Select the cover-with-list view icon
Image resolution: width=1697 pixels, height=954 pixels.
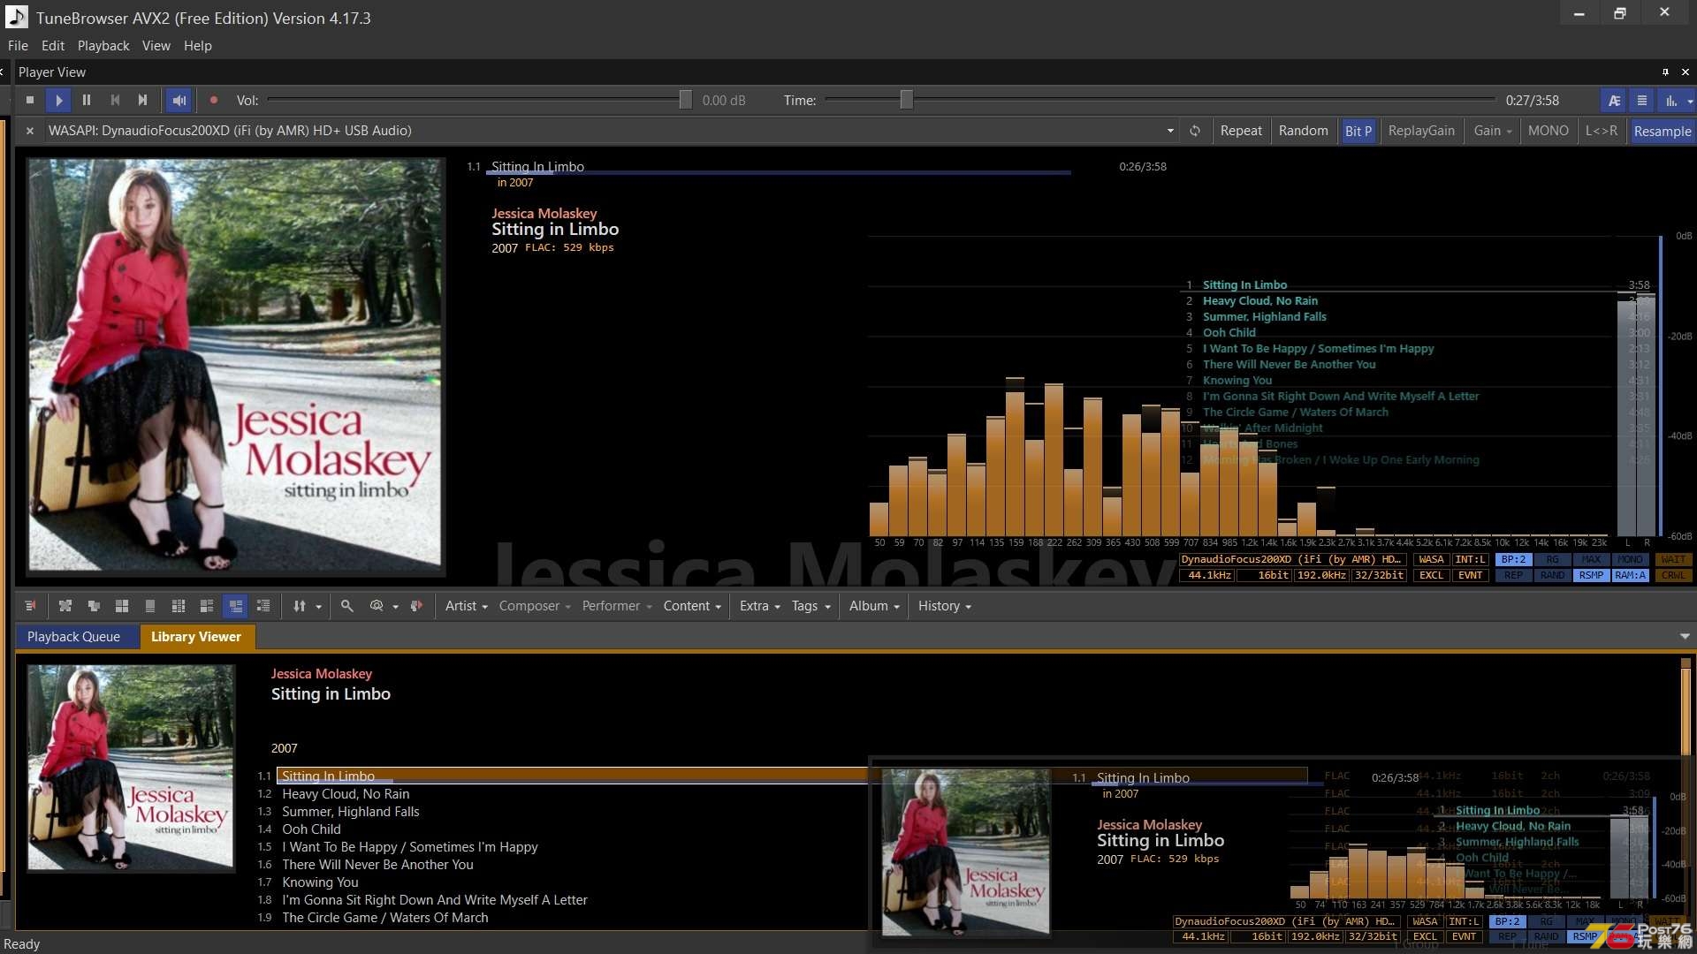(x=207, y=606)
